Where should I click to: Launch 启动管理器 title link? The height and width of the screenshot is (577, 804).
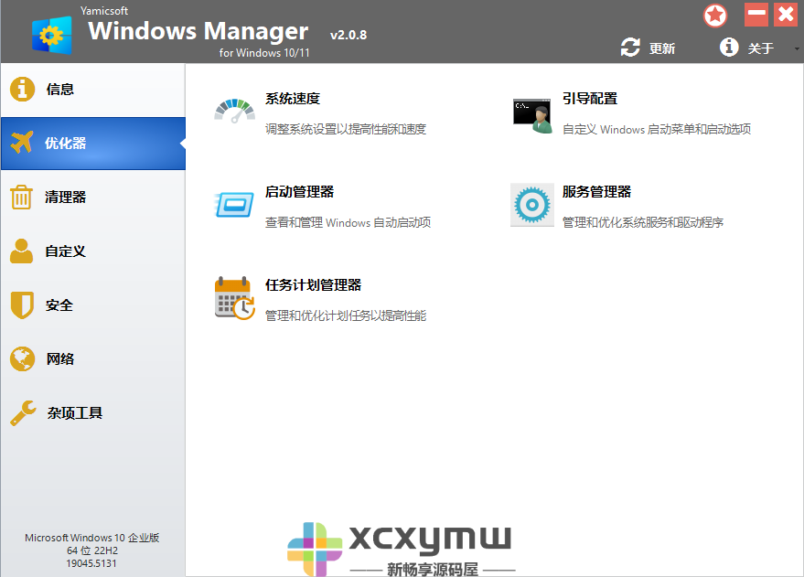tap(299, 192)
